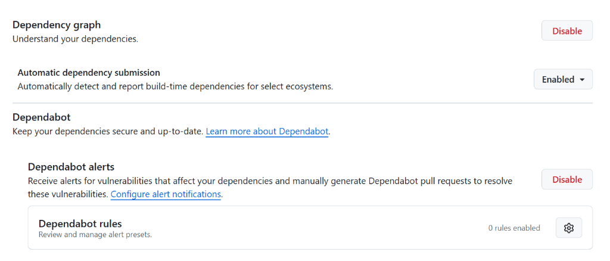Disable the Dependency graph feature

click(x=567, y=31)
